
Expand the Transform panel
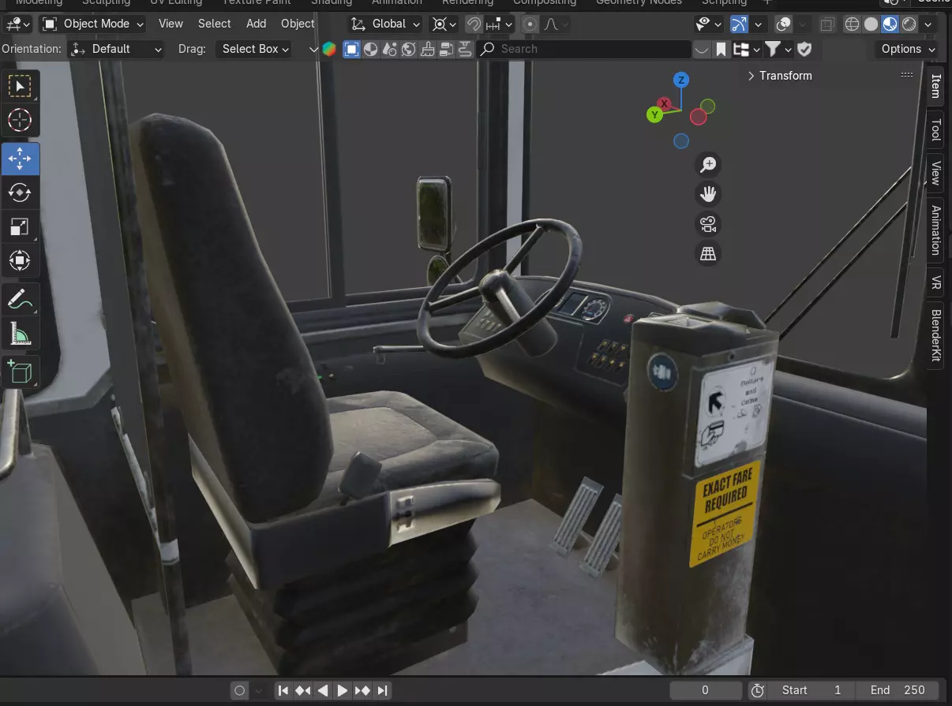point(780,76)
